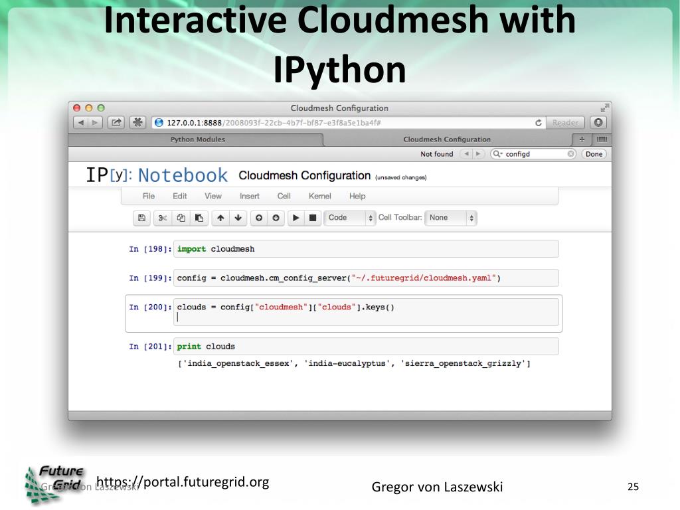Viewport: 680px width, 510px height.
Task: Click the browser forward arrow button
Action: [95, 123]
